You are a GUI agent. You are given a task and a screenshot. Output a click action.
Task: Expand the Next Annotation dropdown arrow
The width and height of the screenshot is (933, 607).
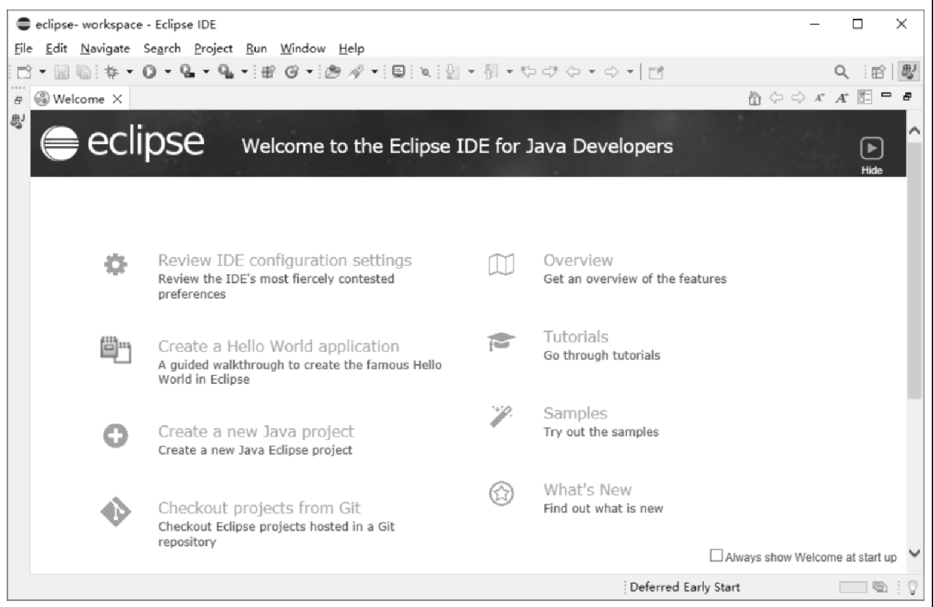tap(471, 72)
